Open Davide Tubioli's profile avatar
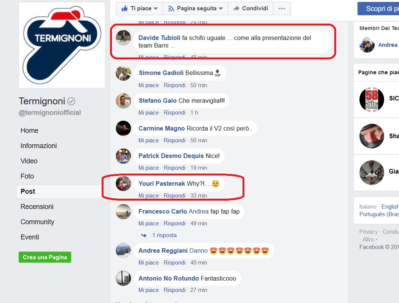Screen dimensions: 399x303 click(x=123, y=38)
